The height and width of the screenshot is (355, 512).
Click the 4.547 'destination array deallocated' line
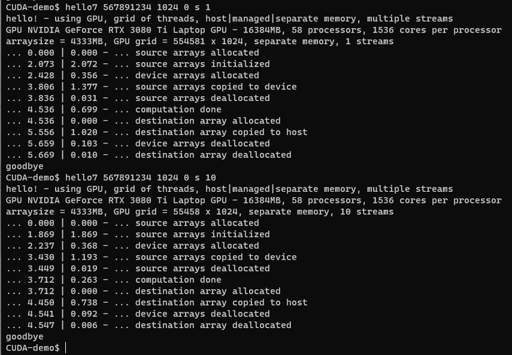pyautogui.click(x=148, y=326)
